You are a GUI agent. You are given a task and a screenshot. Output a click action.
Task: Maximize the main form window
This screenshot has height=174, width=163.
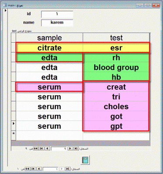(148, 5)
